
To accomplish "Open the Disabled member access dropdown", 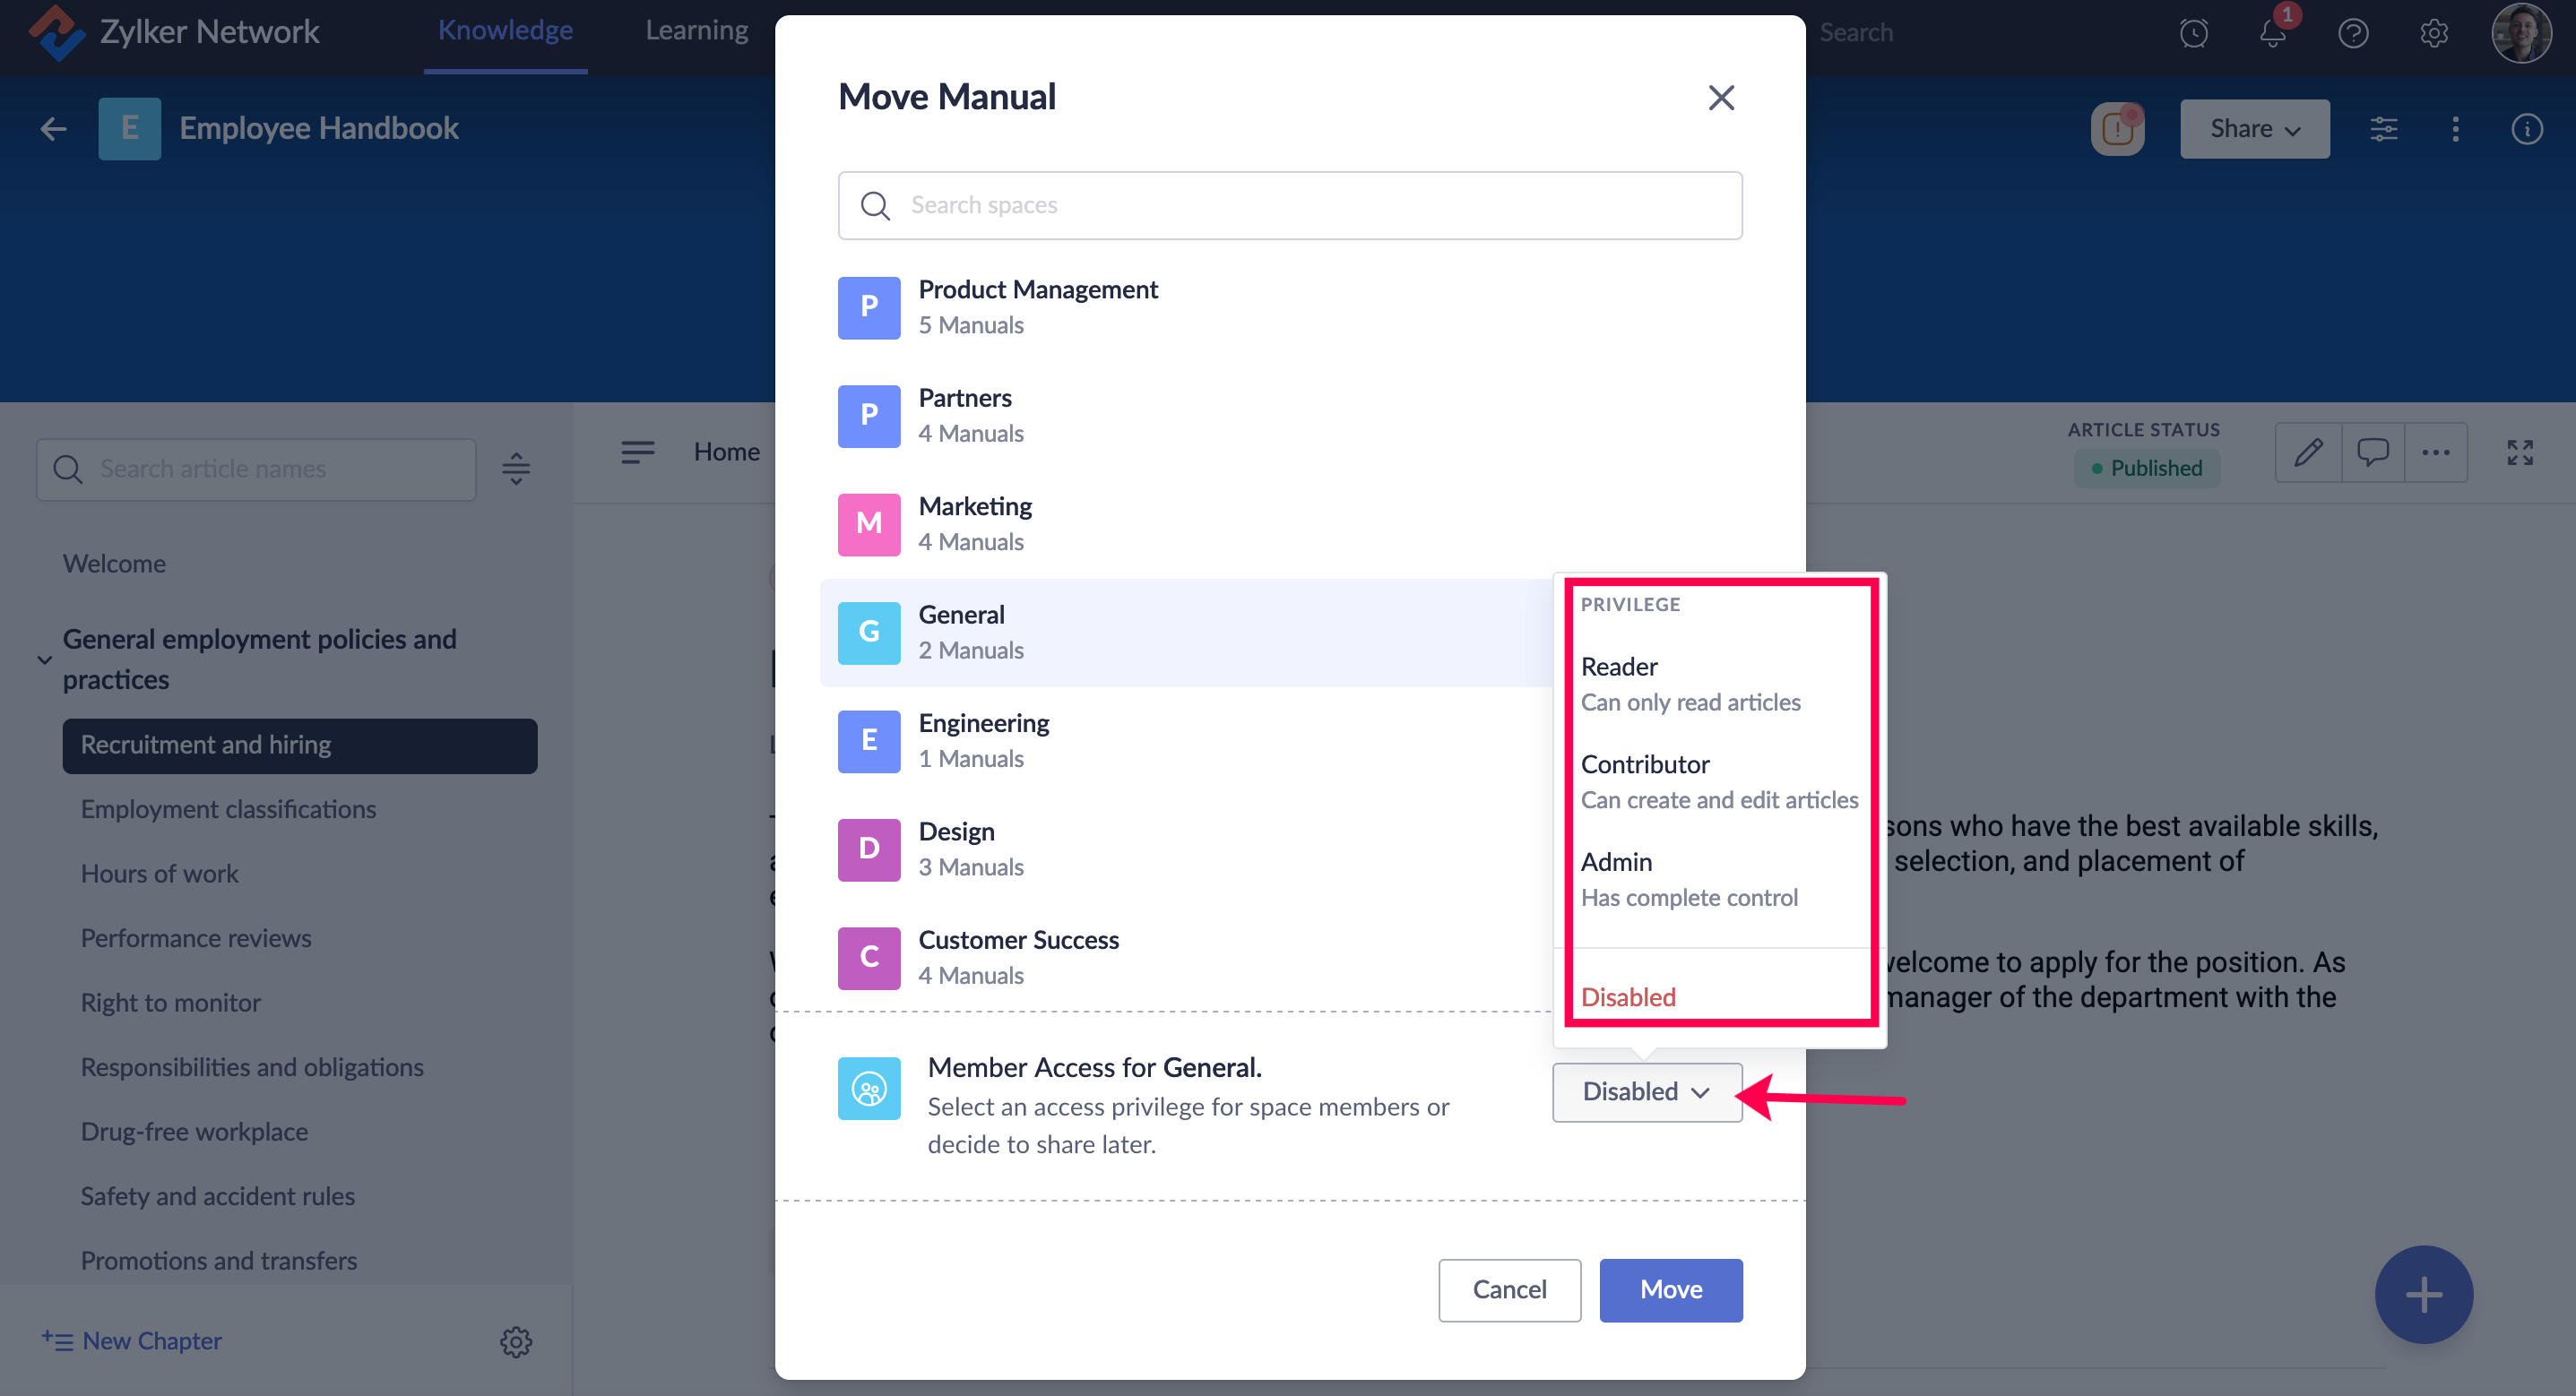I will [1646, 1092].
